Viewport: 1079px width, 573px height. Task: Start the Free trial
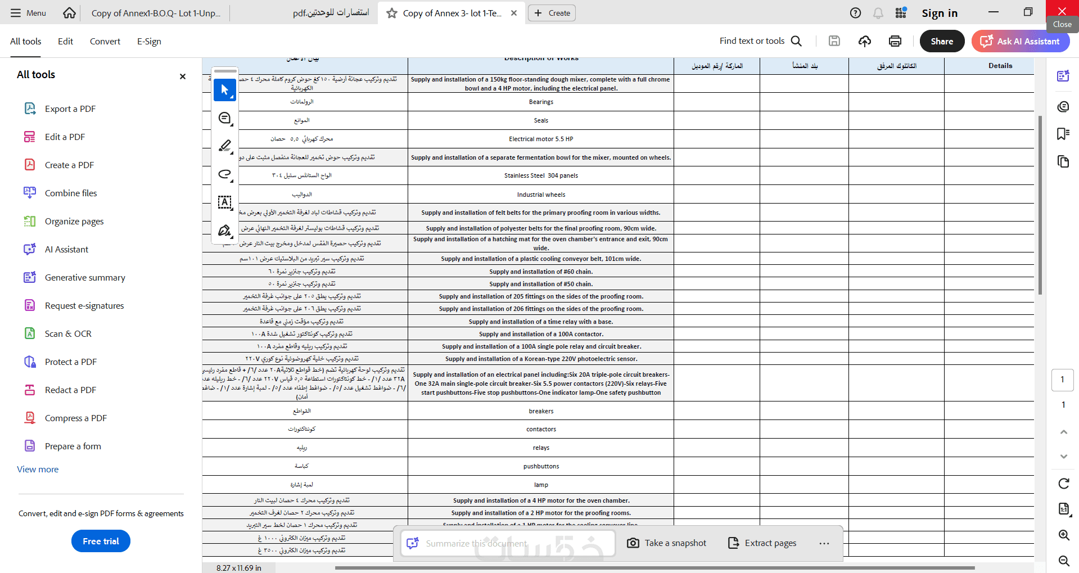pos(101,541)
